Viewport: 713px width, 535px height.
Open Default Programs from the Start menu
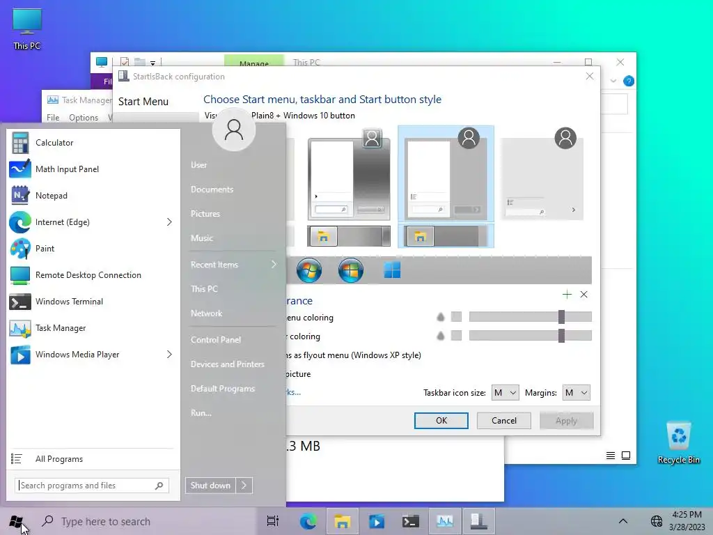tap(223, 389)
